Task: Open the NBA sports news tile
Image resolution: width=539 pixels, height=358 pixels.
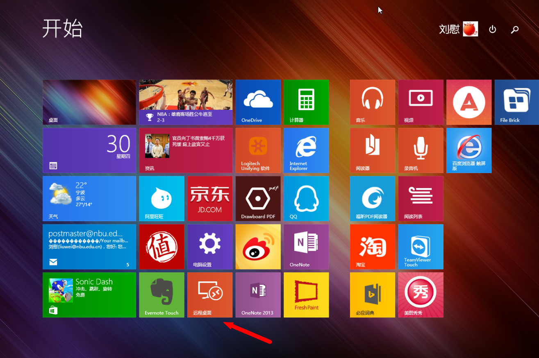Action: [x=186, y=102]
